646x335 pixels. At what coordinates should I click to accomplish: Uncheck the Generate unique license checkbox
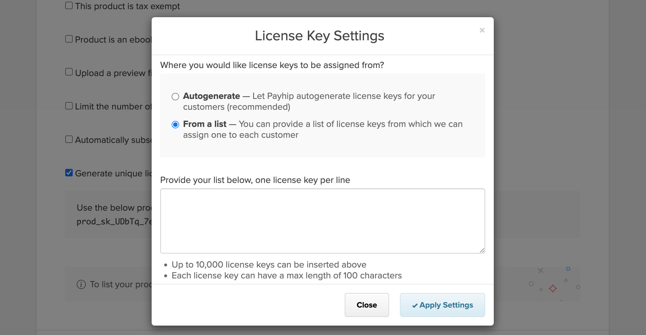pyautogui.click(x=69, y=173)
